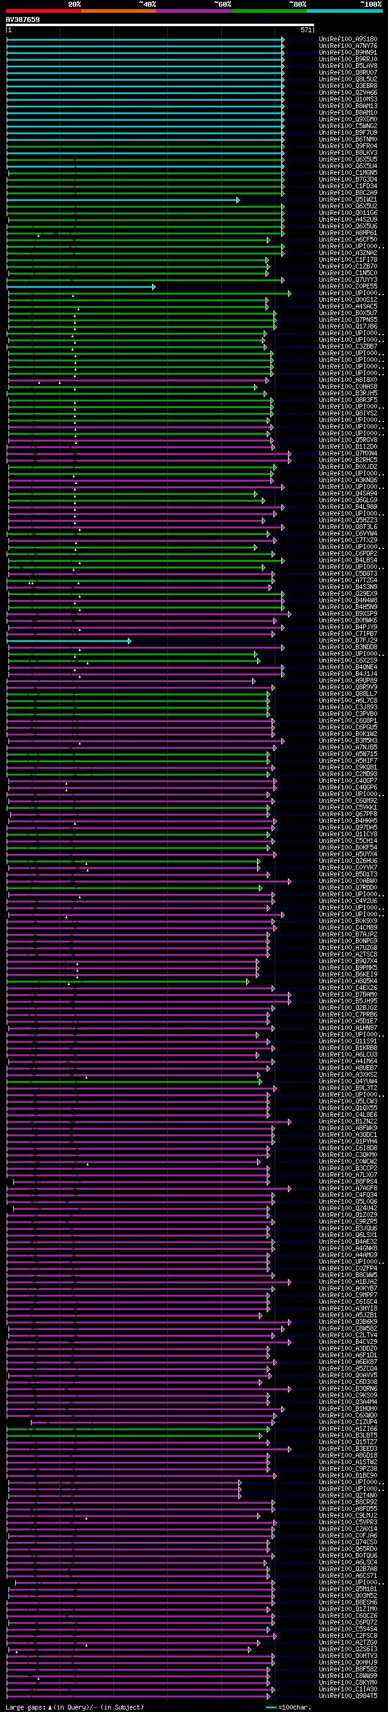This screenshot has width=388, height=1712.
Task: Click the white query sequence bar
Action: click(x=160, y=24)
